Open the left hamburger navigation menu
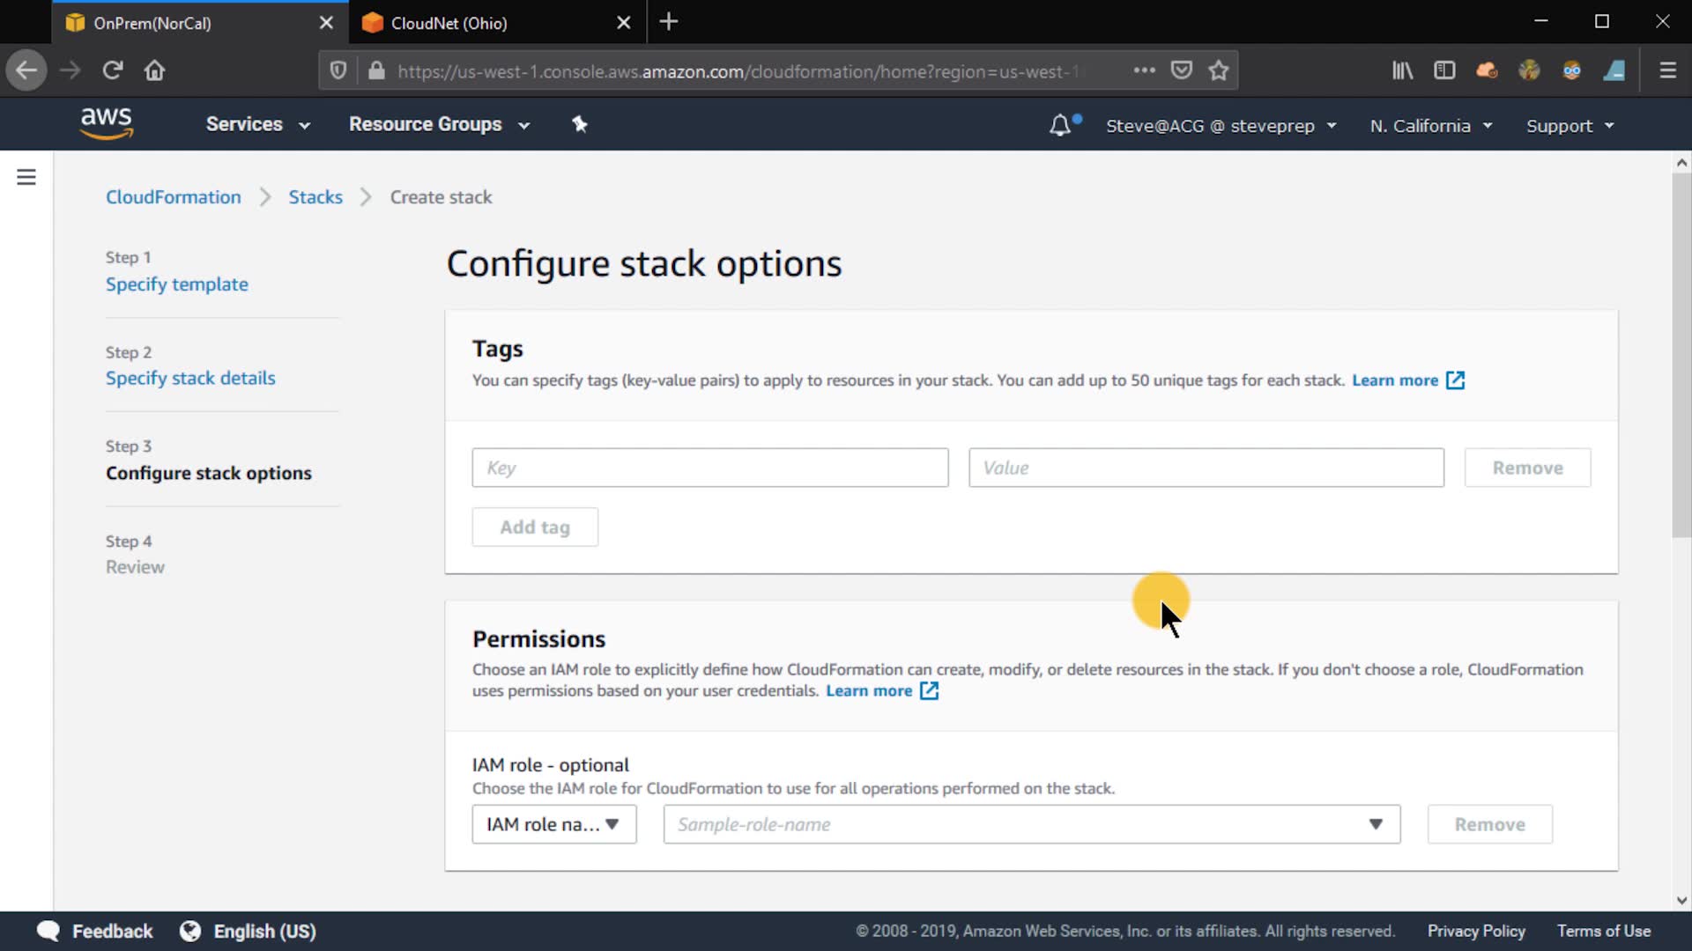The height and width of the screenshot is (951, 1692). click(x=26, y=177)
